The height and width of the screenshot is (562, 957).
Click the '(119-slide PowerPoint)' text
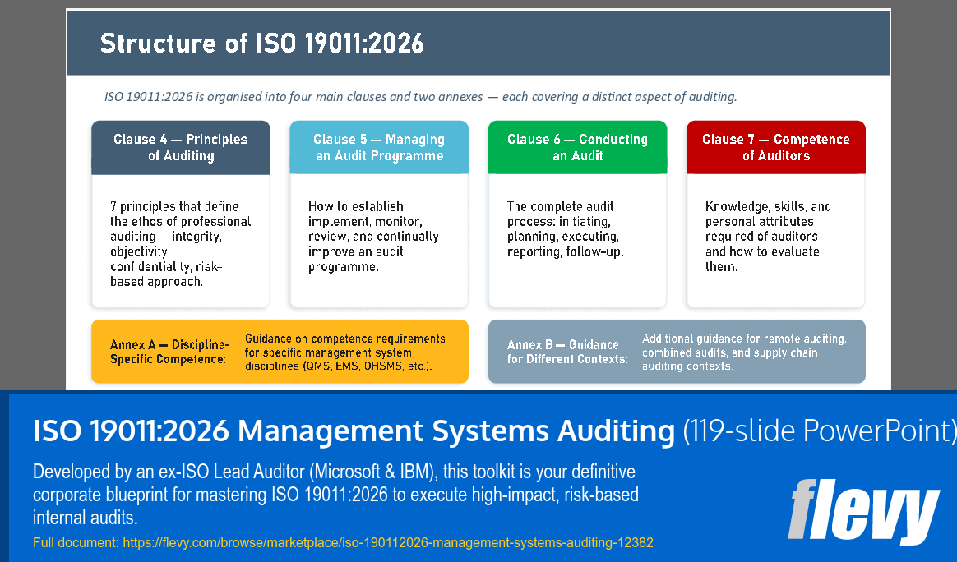tap(819, 431)
